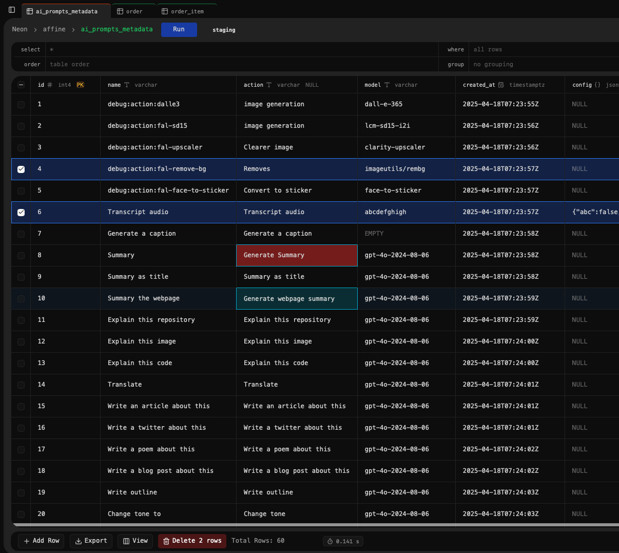Click the 'Clearer image' action cell
Viewport: 619px width, 553px height.
[297, 147]
